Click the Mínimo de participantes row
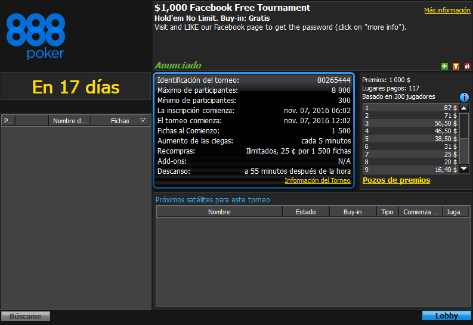The width and height of the screenshot is (473, 325). [x=253, y=101]
